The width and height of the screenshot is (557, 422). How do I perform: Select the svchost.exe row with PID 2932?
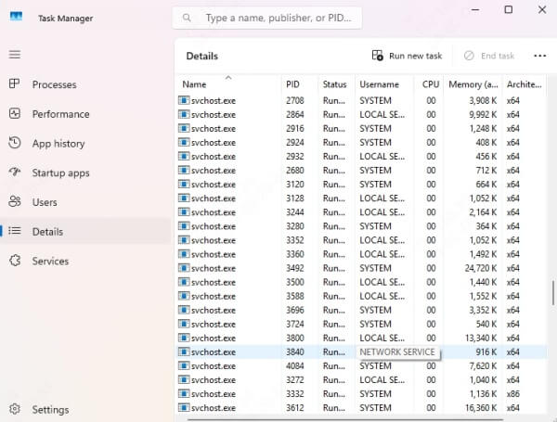point(362,156)
